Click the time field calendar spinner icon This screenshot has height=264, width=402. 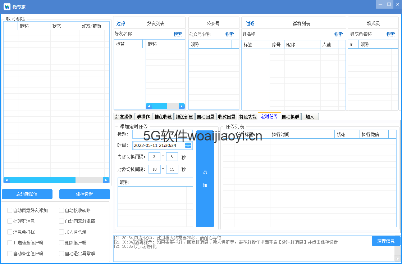click(188, 146)
